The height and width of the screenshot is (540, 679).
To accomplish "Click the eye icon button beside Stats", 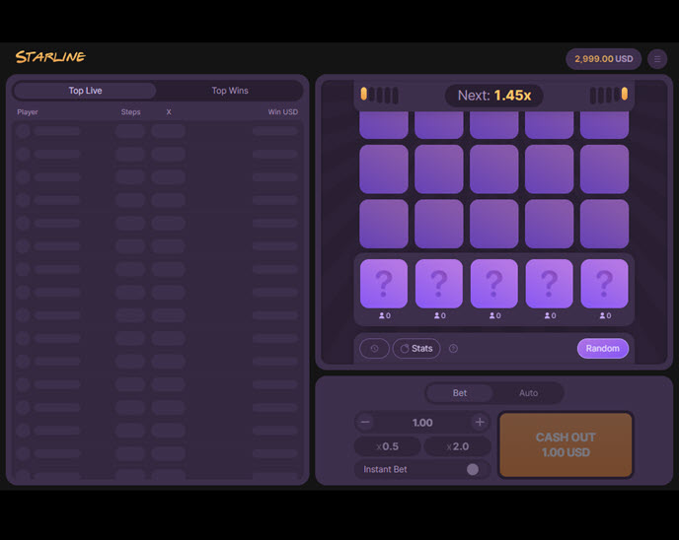I will [374, 349].
